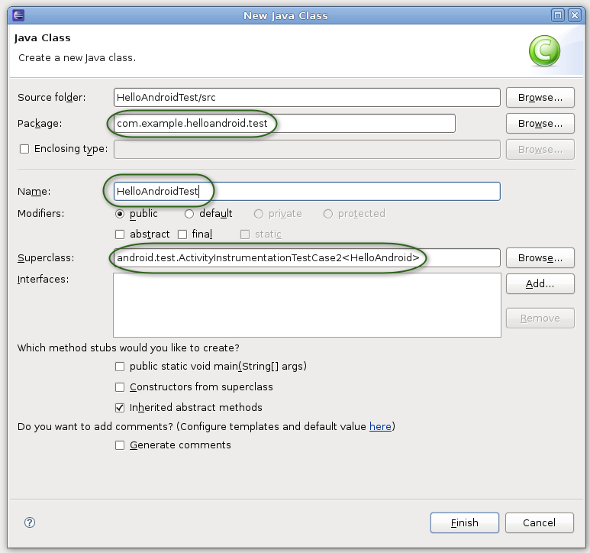Image resolution: width=590 pixels, height=553 pixels.
Task: Select the public modifier radio button
Action: [x=120, y=214]
